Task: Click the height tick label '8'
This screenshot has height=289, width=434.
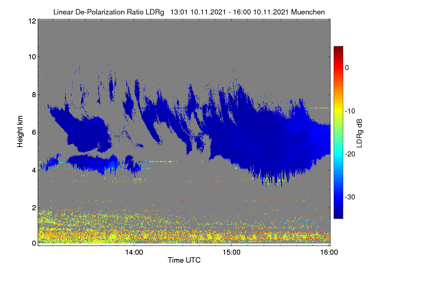Action: pos(33,95)
